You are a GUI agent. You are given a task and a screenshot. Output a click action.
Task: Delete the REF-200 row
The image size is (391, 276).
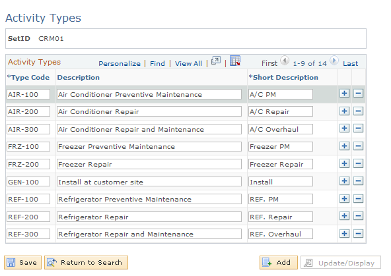[358, 216]
